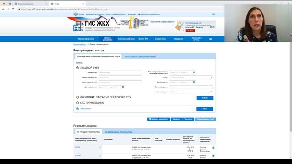The width and height of the screenshot is (292, 164).
Task: Switch to the second results tab link
Action: (119, 132)
